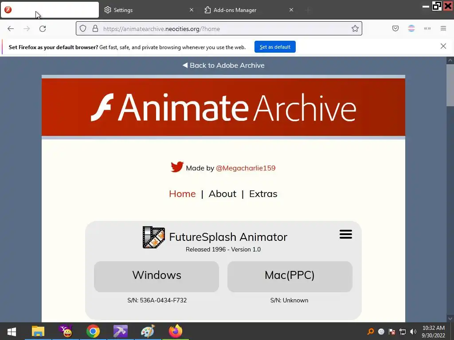Click the Firefox taskbar icon
Image resolution: width=454 pixels, height=340 pixels.
pyautogui.click(x=176, y=331)
